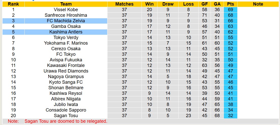Select Kawasaki Frontale in the standings
This screenshot has width=280, height=125.
66,65
